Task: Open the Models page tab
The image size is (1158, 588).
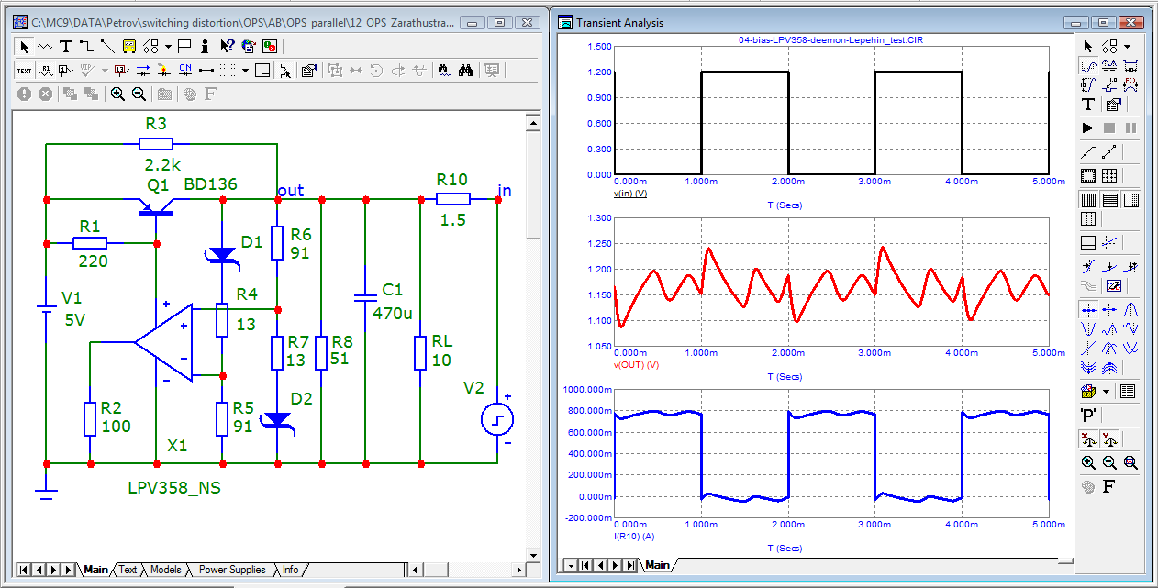Action: click(x=165, y=570)
